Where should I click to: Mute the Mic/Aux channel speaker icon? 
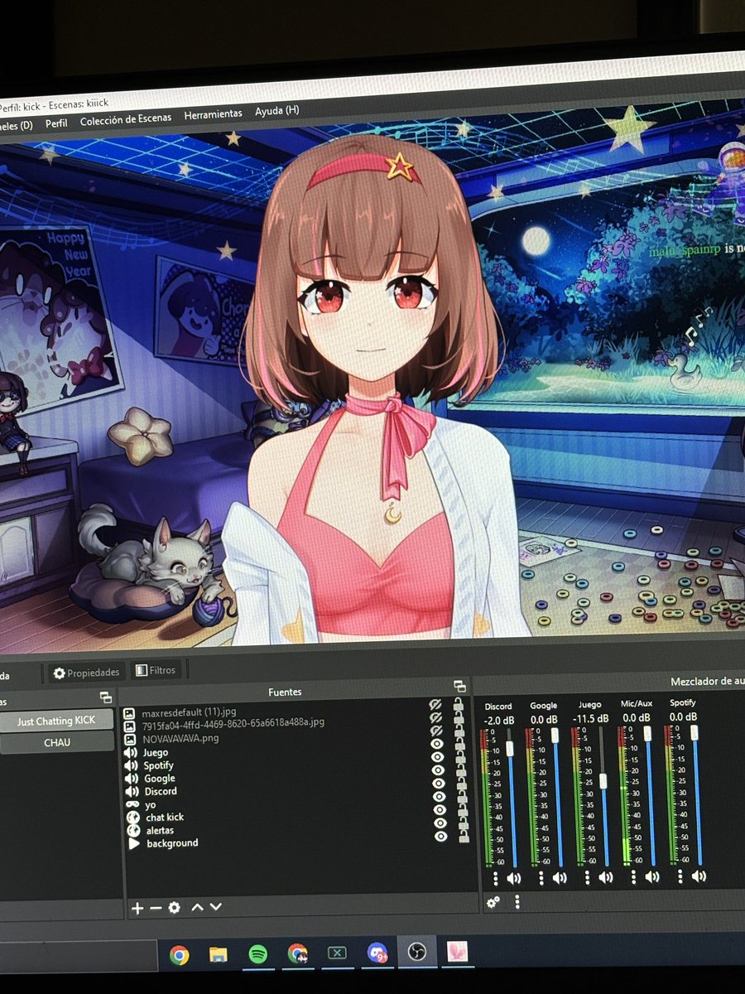652,877
